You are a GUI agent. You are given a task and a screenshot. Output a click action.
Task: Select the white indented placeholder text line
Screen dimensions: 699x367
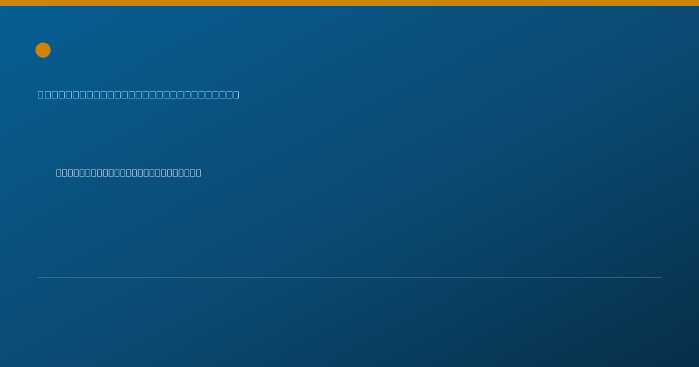point(129,172)
